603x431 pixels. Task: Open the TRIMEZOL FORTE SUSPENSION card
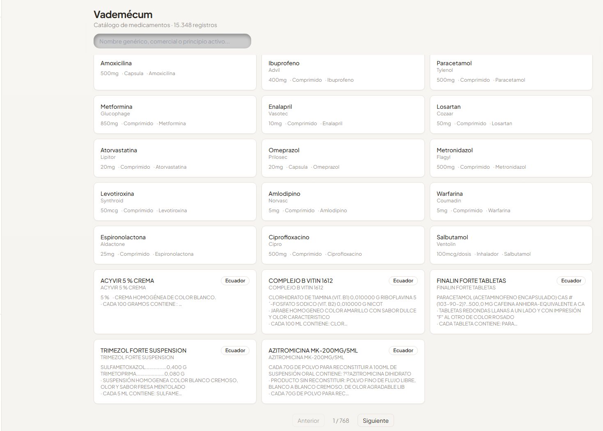point(175,371)
